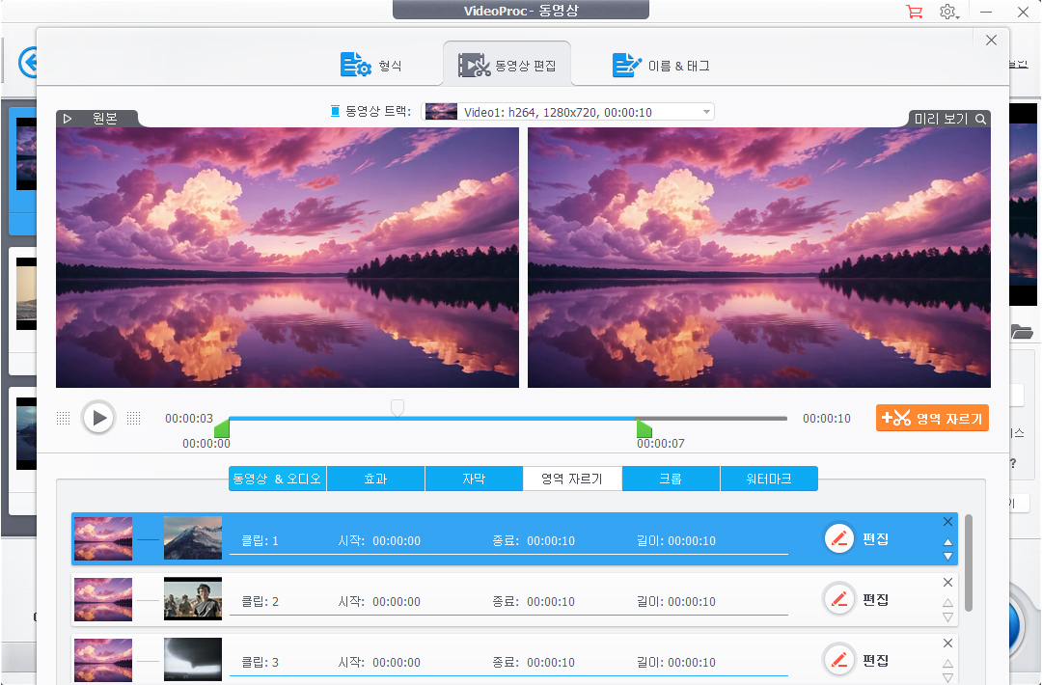Viewport: 1042px width, 685px height.
Task: Click the playhead handle on the timeline
Action: [x=397, y=408]
